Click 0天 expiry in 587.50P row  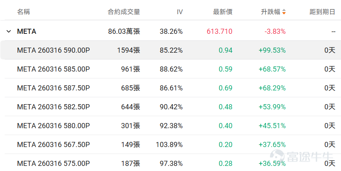tap(330, 88)
